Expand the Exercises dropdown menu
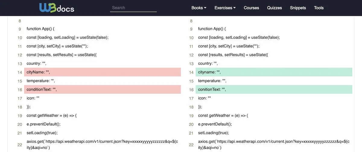Screen dimensions: 362x152 225,8
